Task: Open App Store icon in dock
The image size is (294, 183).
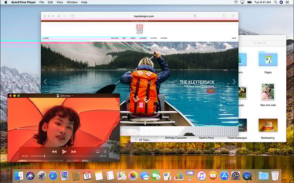Action: (x=224, y=176)
